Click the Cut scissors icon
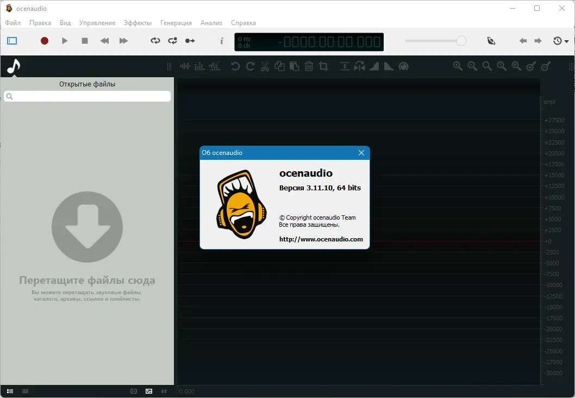This screenshot has width=575, height=398. point(265,66)
